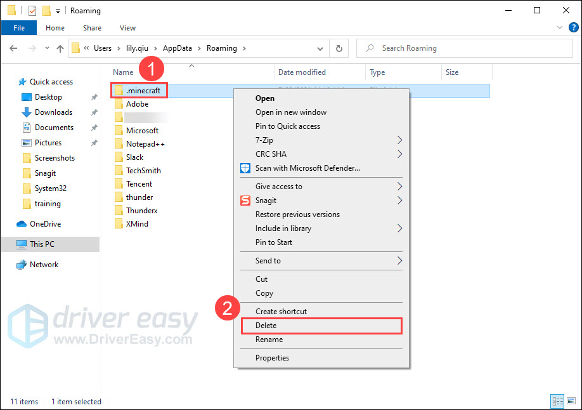Expand the CRC SHA submenu

tap(399, 154)
